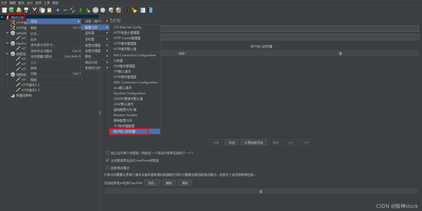Click the test plan name input field

pyautogui.click(x=289, y=29)
